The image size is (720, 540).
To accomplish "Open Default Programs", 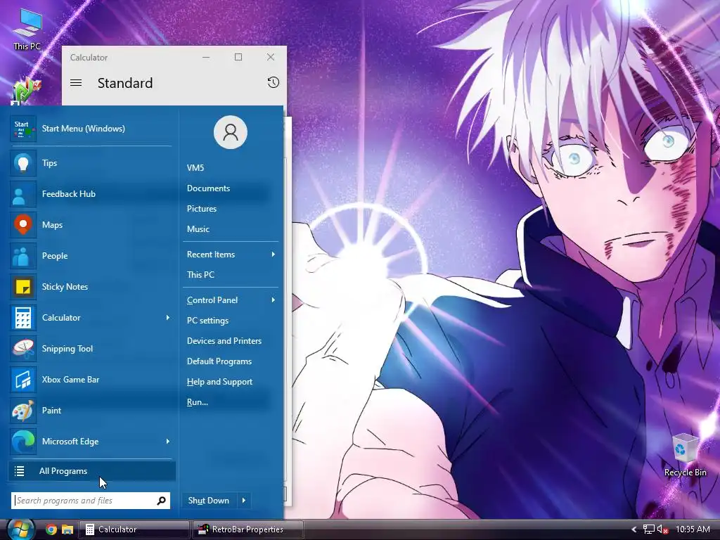I will pyautogui.click(x=219, y=361).
